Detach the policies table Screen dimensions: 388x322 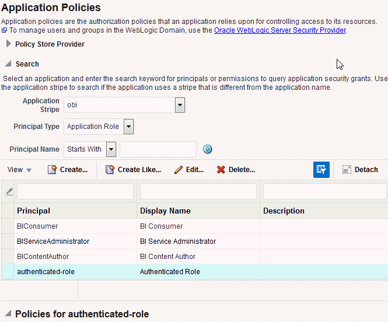pyautogui.click(x=360, y=170)
